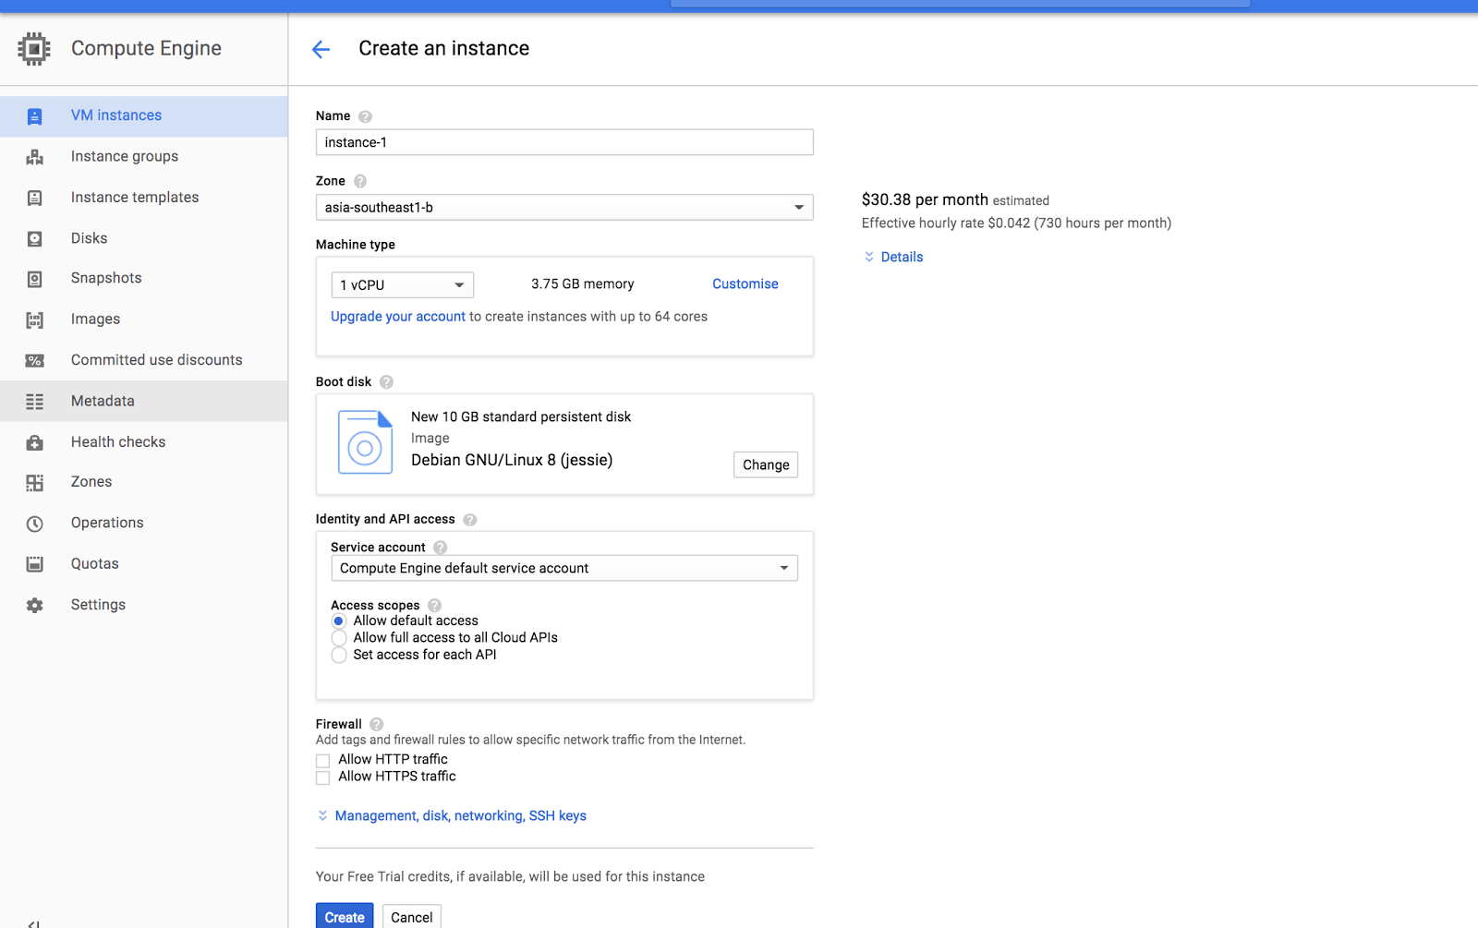Click the Instance templates sidebar icon
This screenshot has width=1478, height=928.
tap(34, 198)
